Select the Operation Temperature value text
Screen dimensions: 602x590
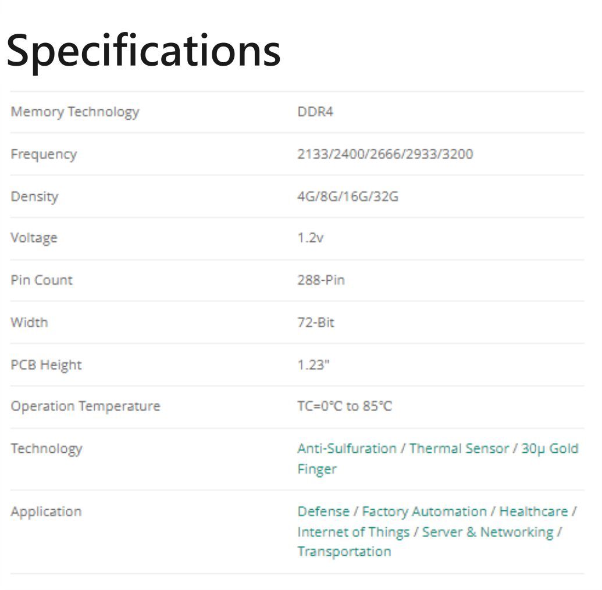[x=345, y=406]
